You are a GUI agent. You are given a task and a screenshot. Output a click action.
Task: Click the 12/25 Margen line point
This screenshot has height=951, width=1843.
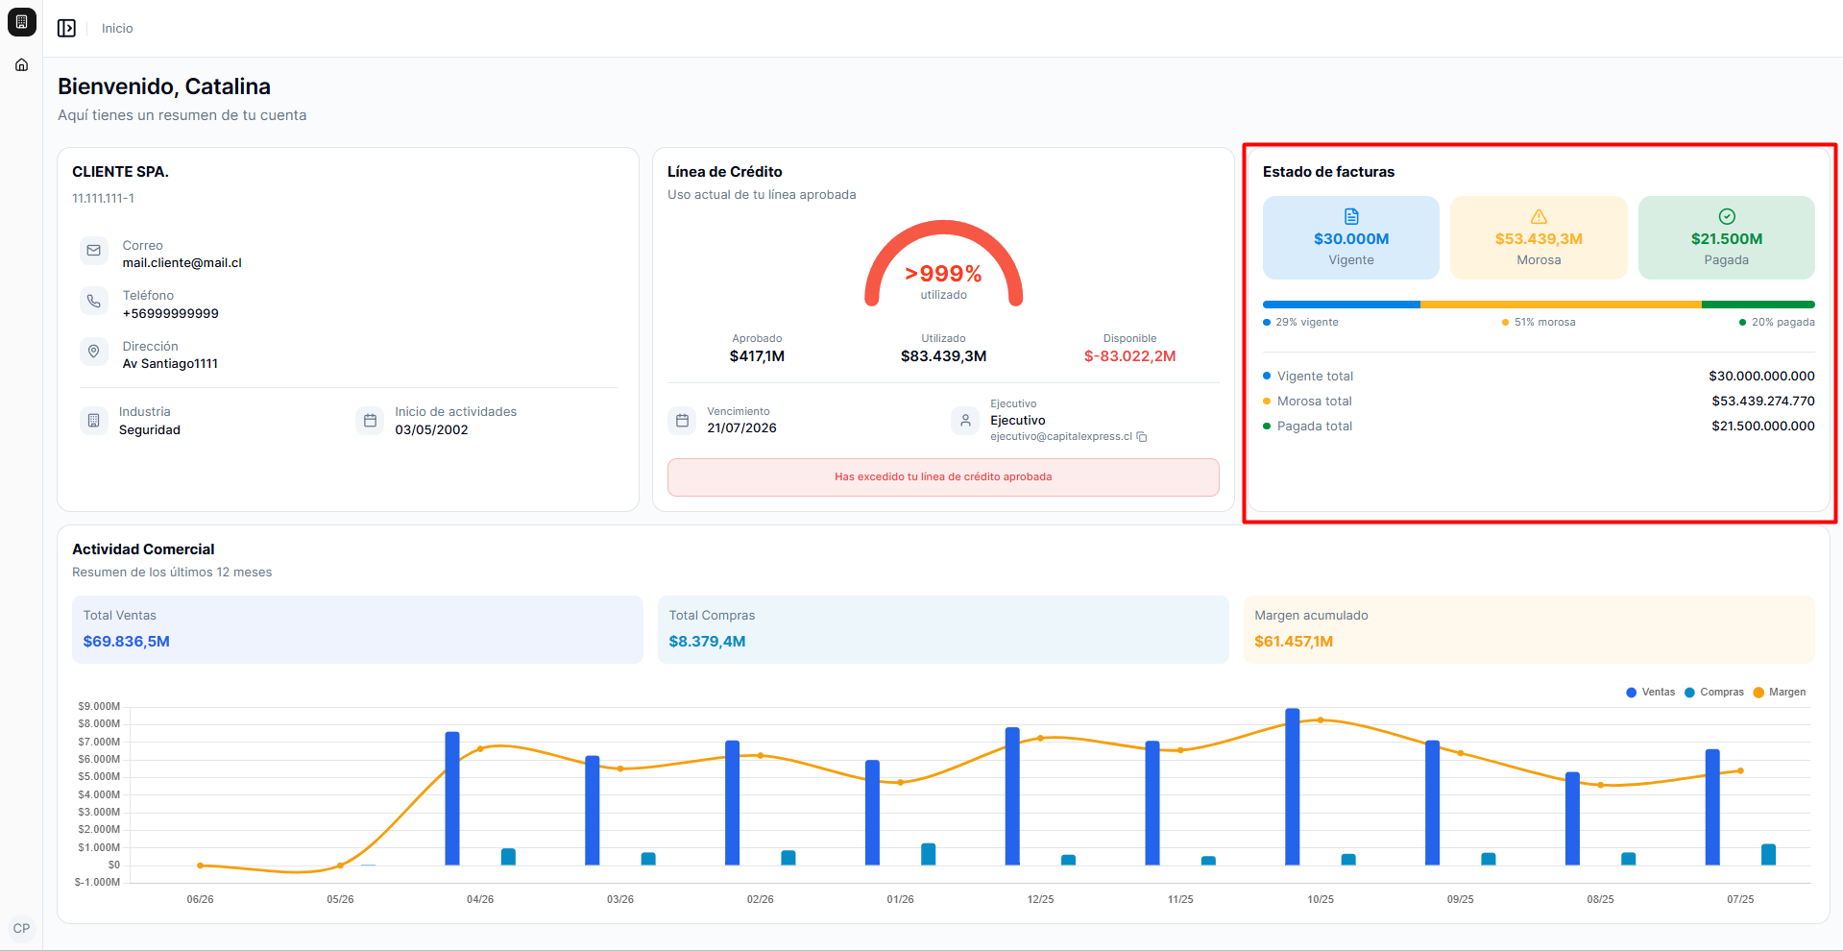[1040, 739]
